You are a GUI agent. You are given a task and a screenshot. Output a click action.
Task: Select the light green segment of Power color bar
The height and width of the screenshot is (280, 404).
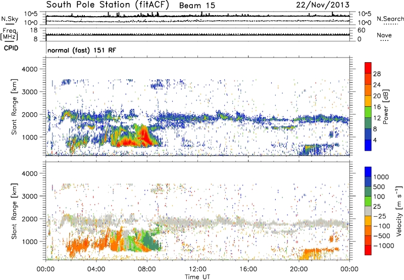pyautogui.click(x=368, y=112)
